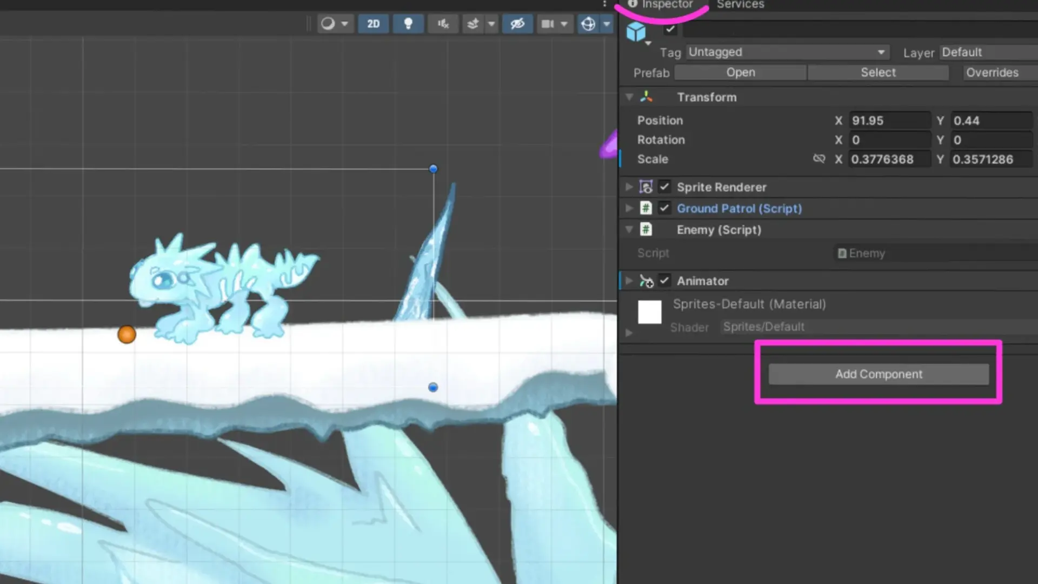The height and width of the screenshot is (584, 1038).
Task: Edit Position X field value 91.95
Action: coord(890,121)
